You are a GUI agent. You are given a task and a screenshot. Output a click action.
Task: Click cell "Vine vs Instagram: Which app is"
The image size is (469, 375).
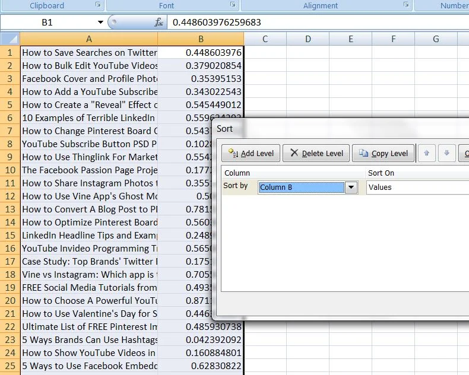click(89, 275)
